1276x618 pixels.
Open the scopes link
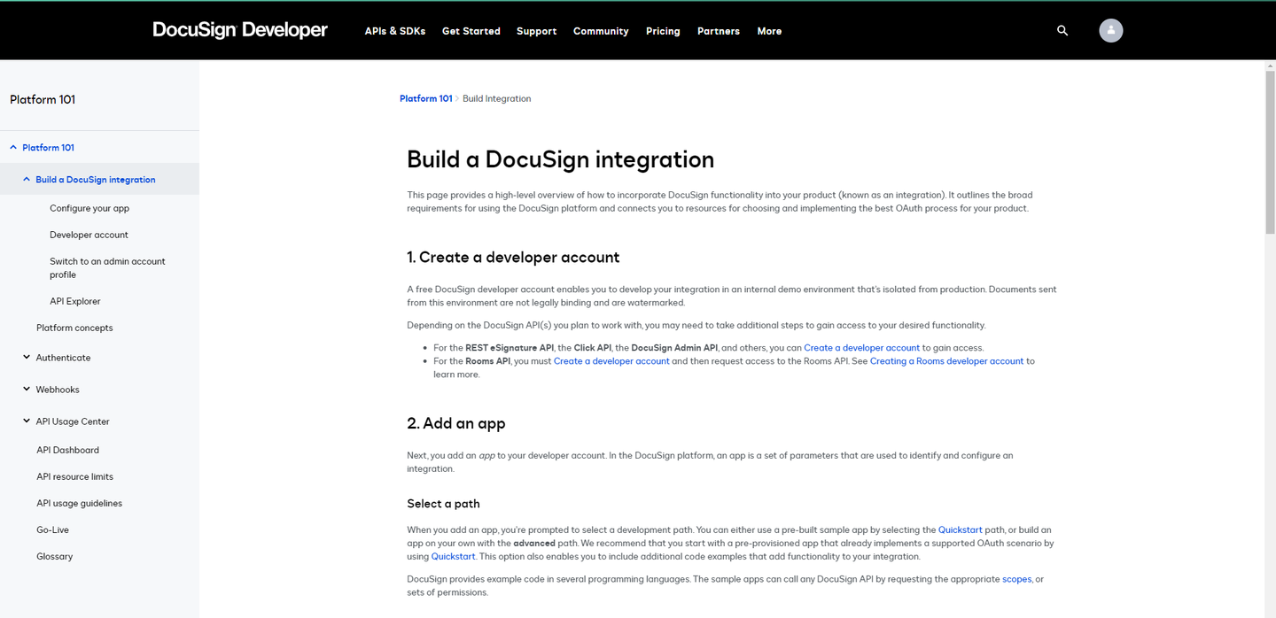1016,579
